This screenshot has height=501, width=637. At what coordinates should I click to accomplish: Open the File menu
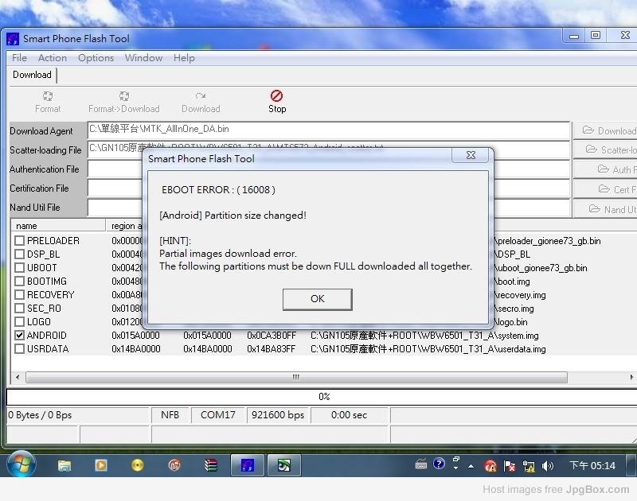[19, 58]
